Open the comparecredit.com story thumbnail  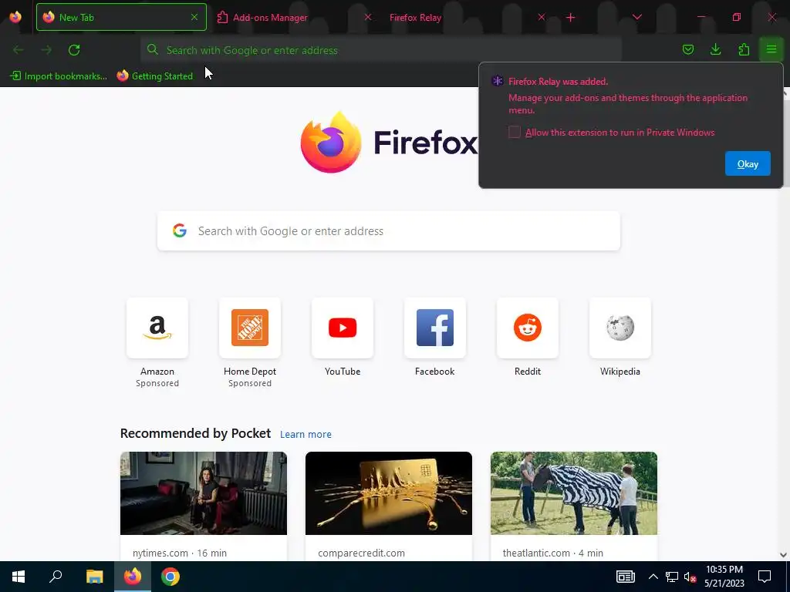[x=389, y=493]
